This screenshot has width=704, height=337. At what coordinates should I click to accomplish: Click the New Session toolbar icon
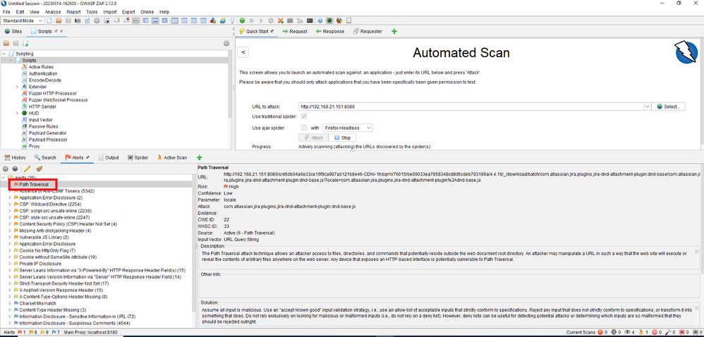[x=49, y=20]
